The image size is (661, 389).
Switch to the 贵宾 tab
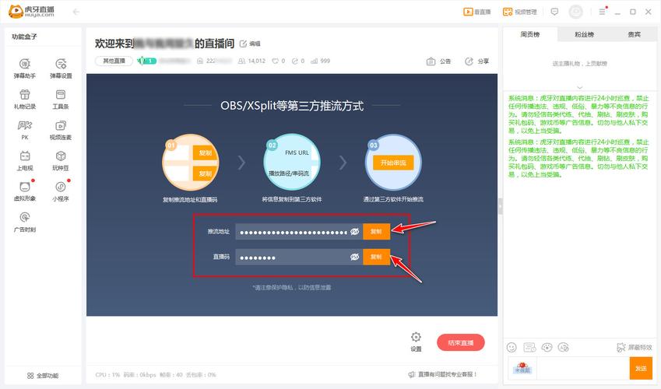click(x=634, y=34)
